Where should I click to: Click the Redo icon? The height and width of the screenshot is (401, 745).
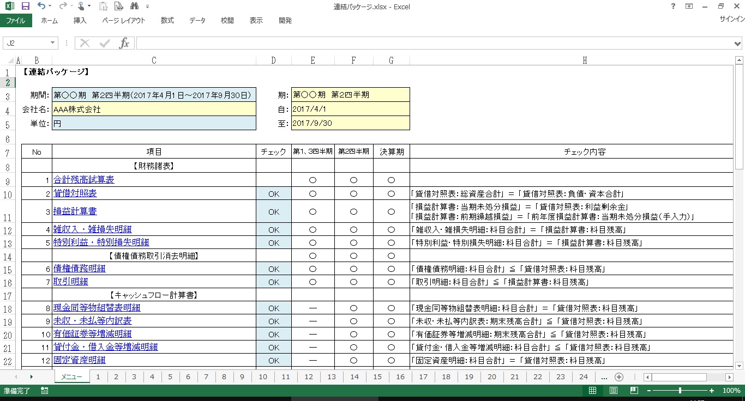[63, 6]
